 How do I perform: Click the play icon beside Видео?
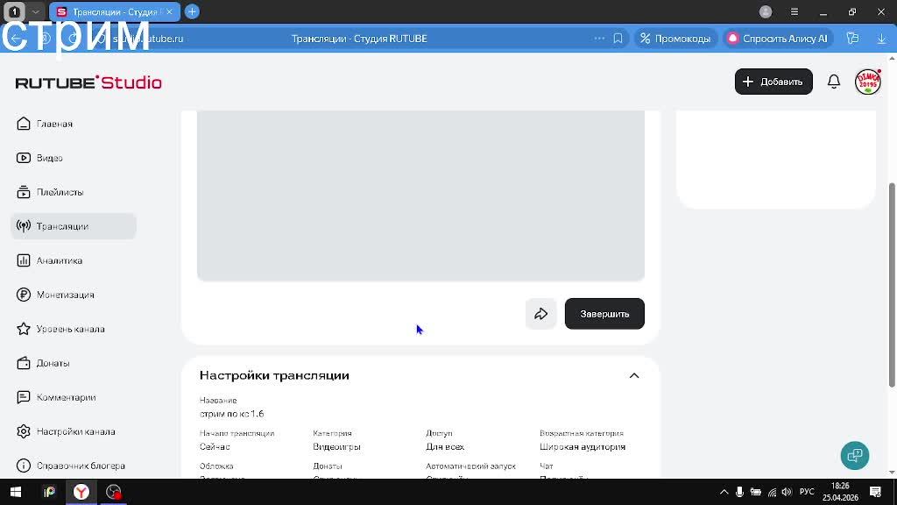pyautogui.click(x=24, y=158)
